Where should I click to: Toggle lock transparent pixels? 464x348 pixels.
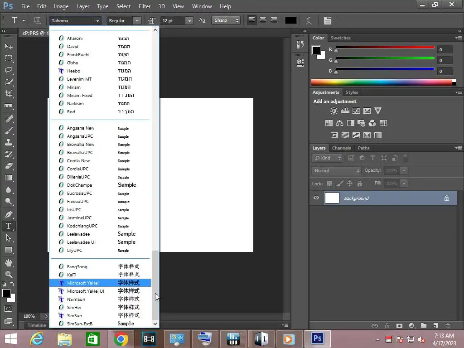[329, 184]
